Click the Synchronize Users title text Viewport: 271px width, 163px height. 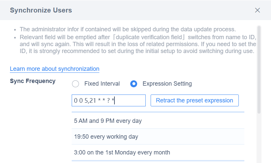click(41, 10)
